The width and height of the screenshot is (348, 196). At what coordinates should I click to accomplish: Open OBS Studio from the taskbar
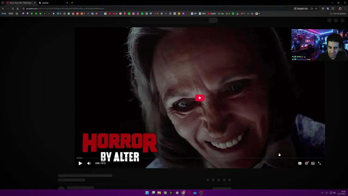201,193
